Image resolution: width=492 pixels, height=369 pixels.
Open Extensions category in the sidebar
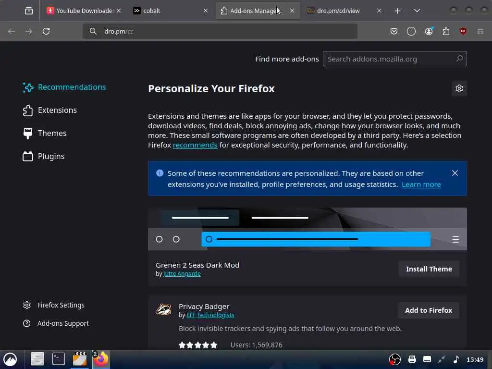[50, 111]
